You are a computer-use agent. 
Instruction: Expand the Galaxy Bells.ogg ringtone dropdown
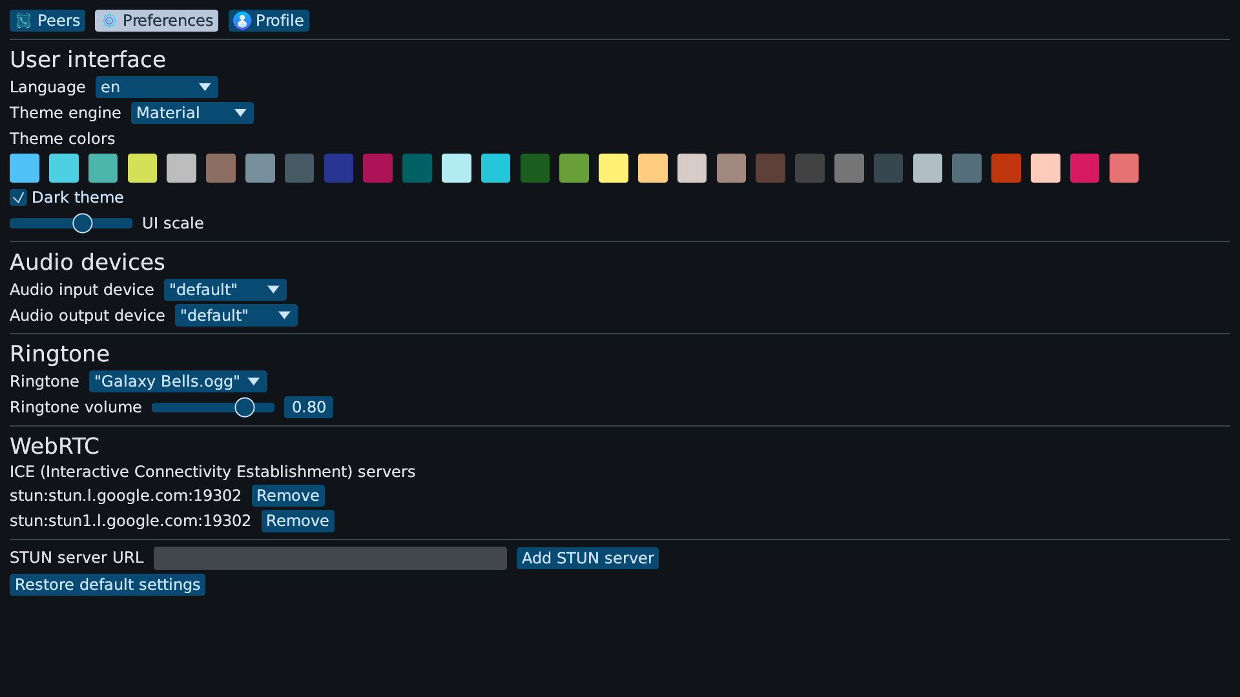(178, 381)
